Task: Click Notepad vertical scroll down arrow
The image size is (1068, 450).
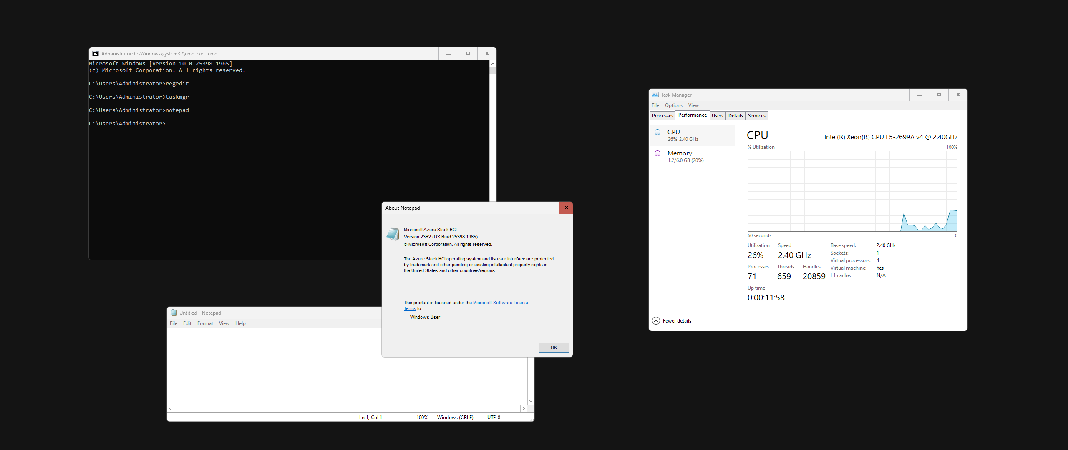Action: (531, 401)
